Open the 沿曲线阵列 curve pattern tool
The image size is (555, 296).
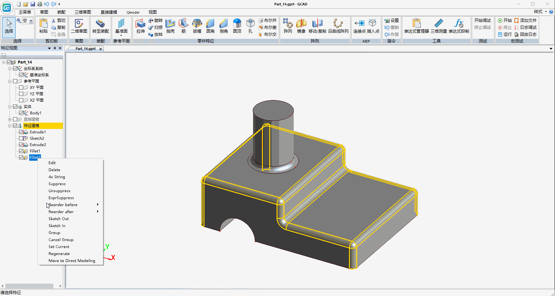click(x=338, y=26)
